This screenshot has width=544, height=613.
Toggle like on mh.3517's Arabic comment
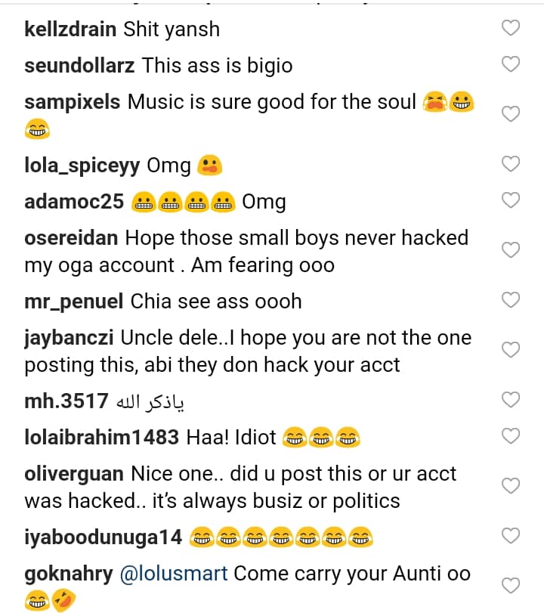(x=512, y=400)
